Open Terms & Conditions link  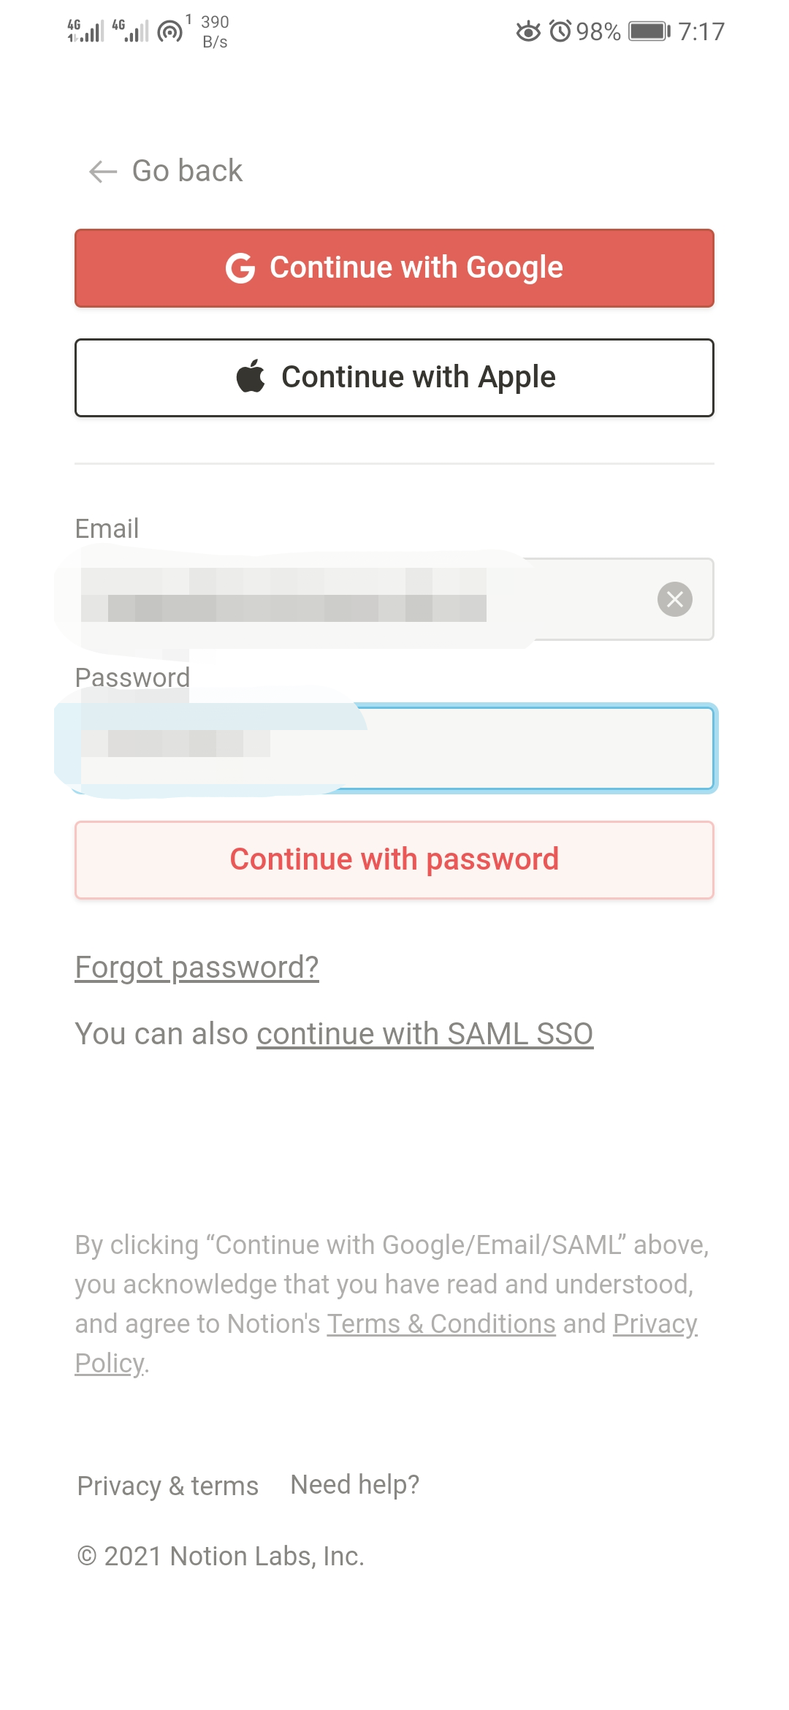pyautogui.click(x=441, y=1323)
